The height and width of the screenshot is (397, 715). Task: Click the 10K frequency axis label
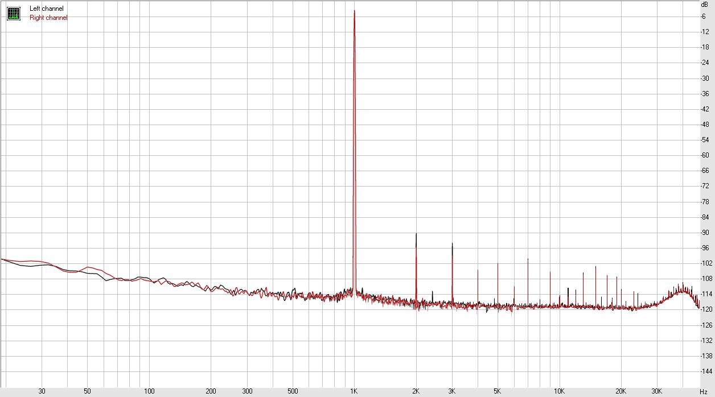(x=559, y=391)
